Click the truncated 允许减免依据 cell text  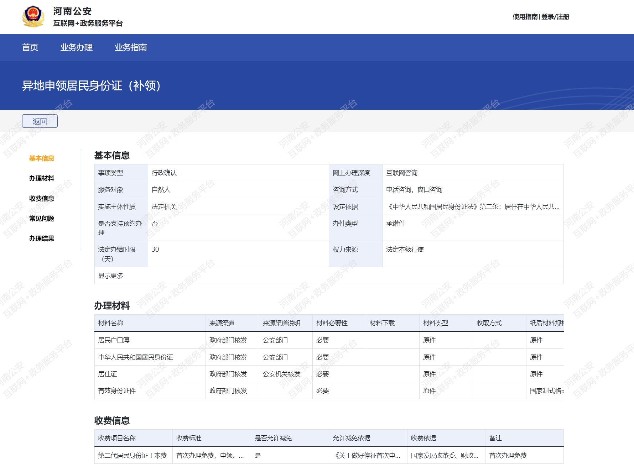tap(367, 456)
